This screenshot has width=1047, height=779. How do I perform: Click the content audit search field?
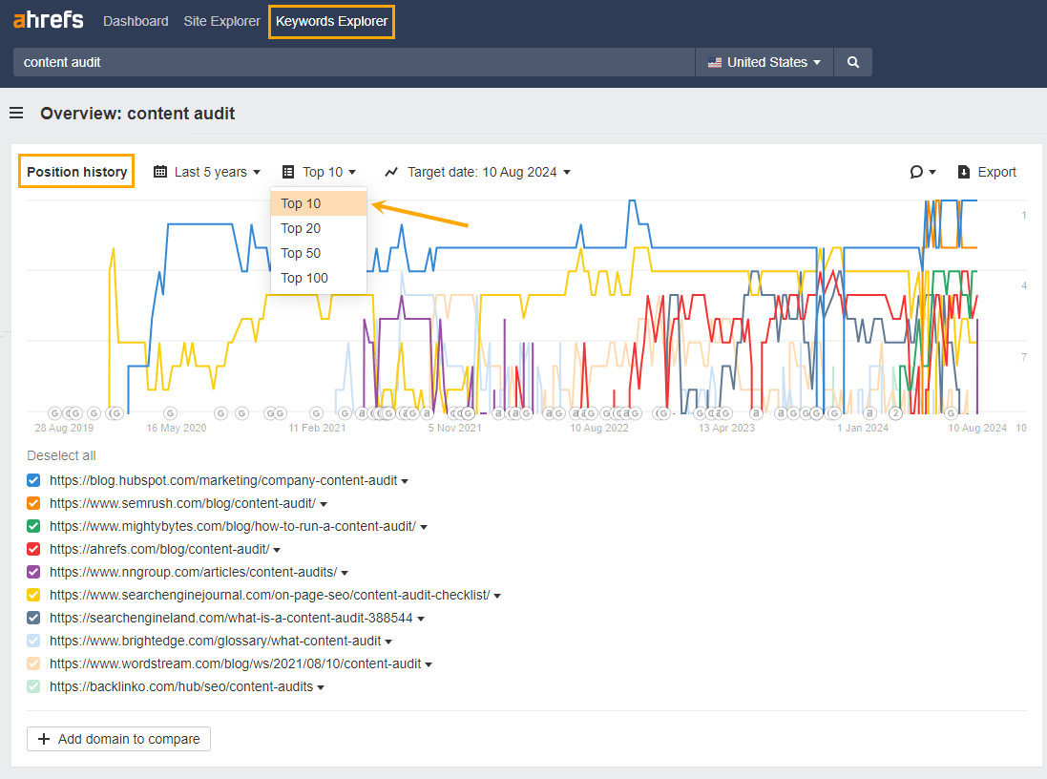point(353,61)
